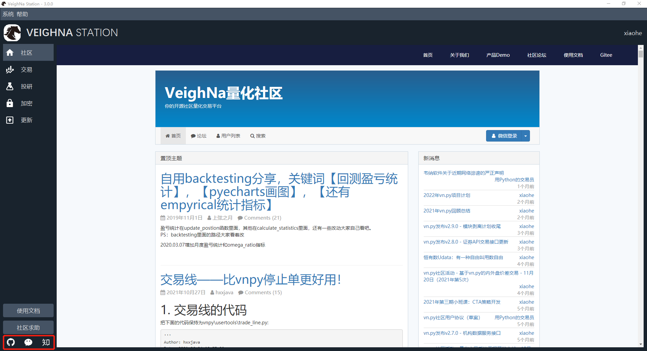
Task: Click the GitHub icon at bottom left
Action: pyautogui.click(x=10, y=342)
